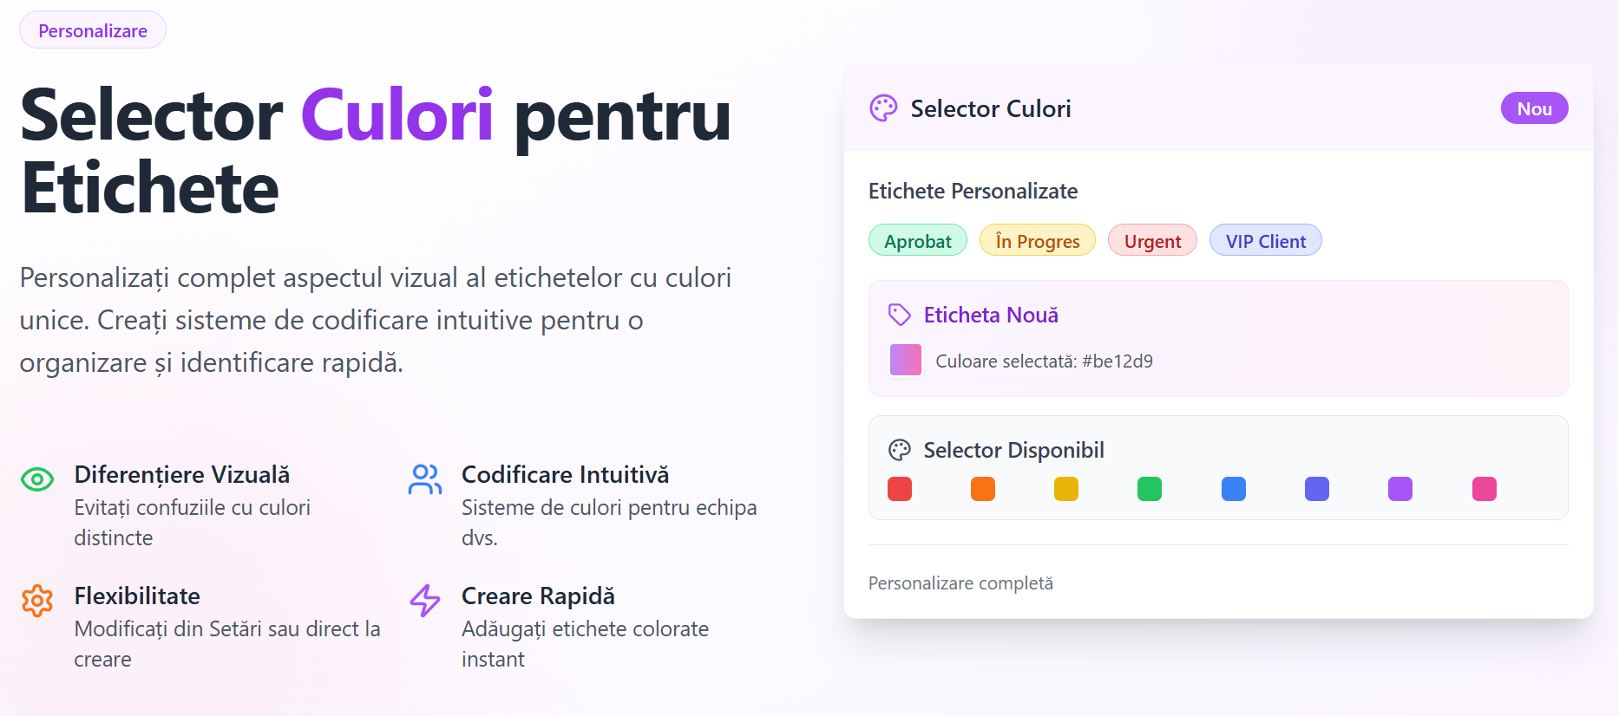Click the selected color gradient preview square
The image size is (1619, 716).
906,360
